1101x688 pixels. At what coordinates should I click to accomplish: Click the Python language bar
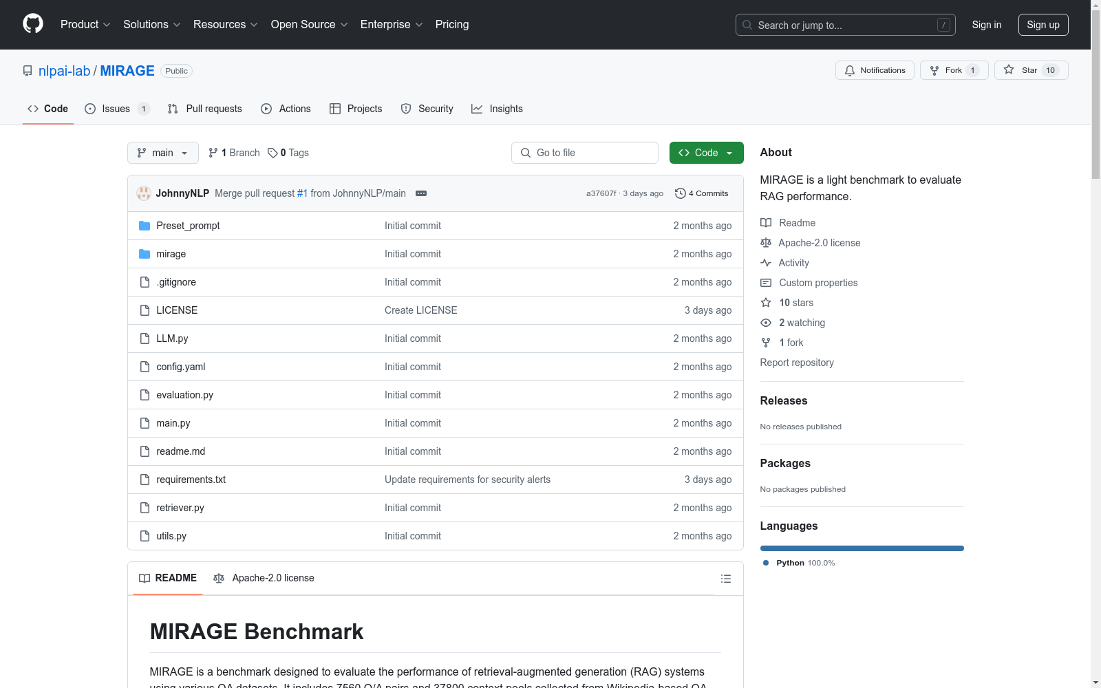862,548
